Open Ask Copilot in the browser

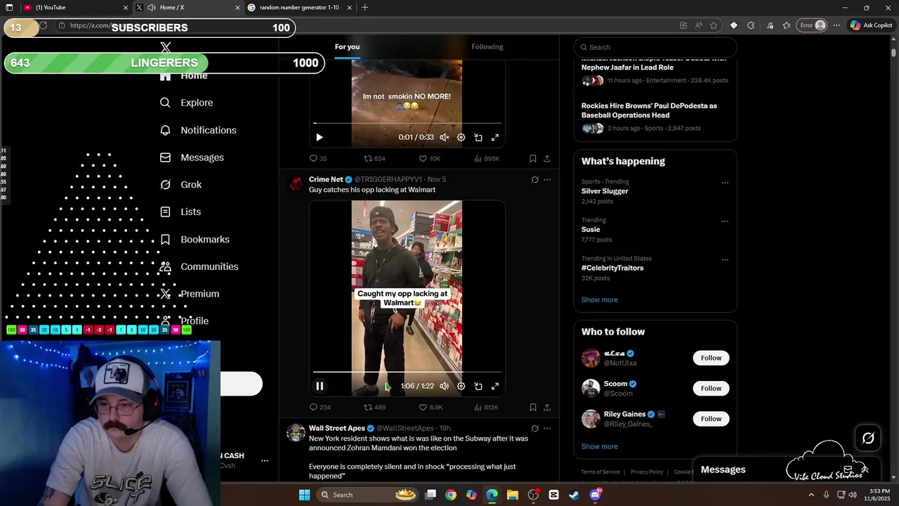tap(871, 25)
